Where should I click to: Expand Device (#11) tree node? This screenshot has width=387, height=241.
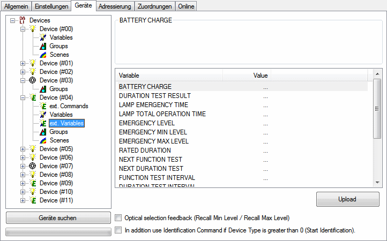(x=23, y=200)
